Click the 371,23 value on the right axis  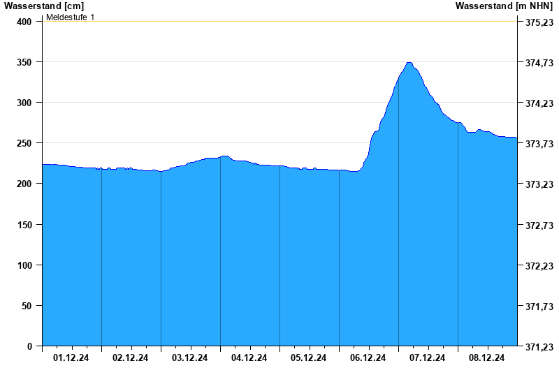point(539,347)
